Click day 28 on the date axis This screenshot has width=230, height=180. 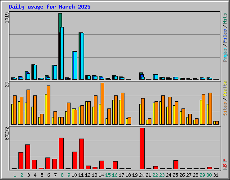pos(195,175)
